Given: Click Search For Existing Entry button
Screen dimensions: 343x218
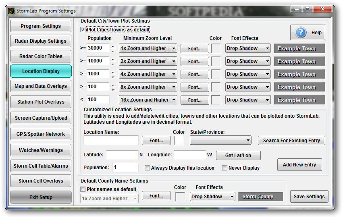Looking at the screenshot, I should pyautogui.click(x=291, y=140).
